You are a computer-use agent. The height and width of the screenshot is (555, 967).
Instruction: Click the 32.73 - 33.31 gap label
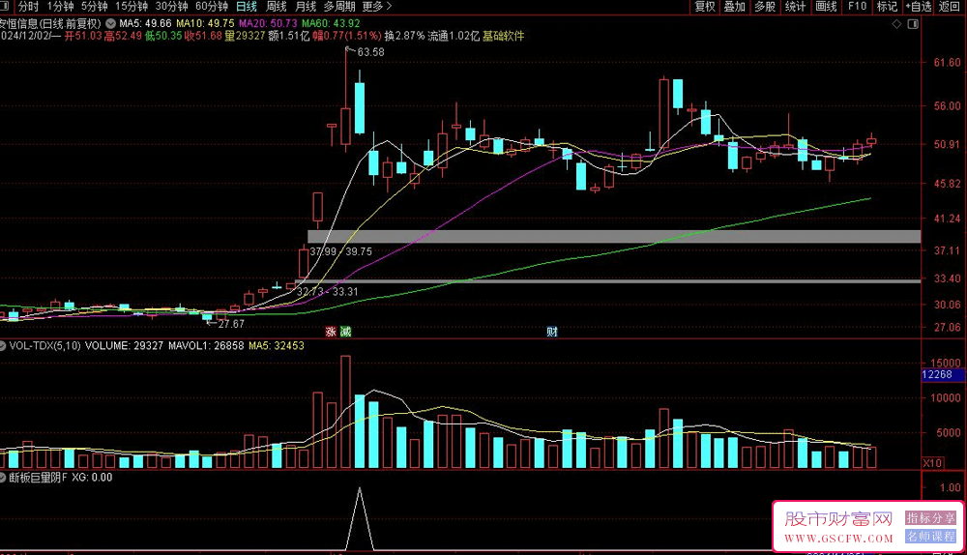click(328, 292)
